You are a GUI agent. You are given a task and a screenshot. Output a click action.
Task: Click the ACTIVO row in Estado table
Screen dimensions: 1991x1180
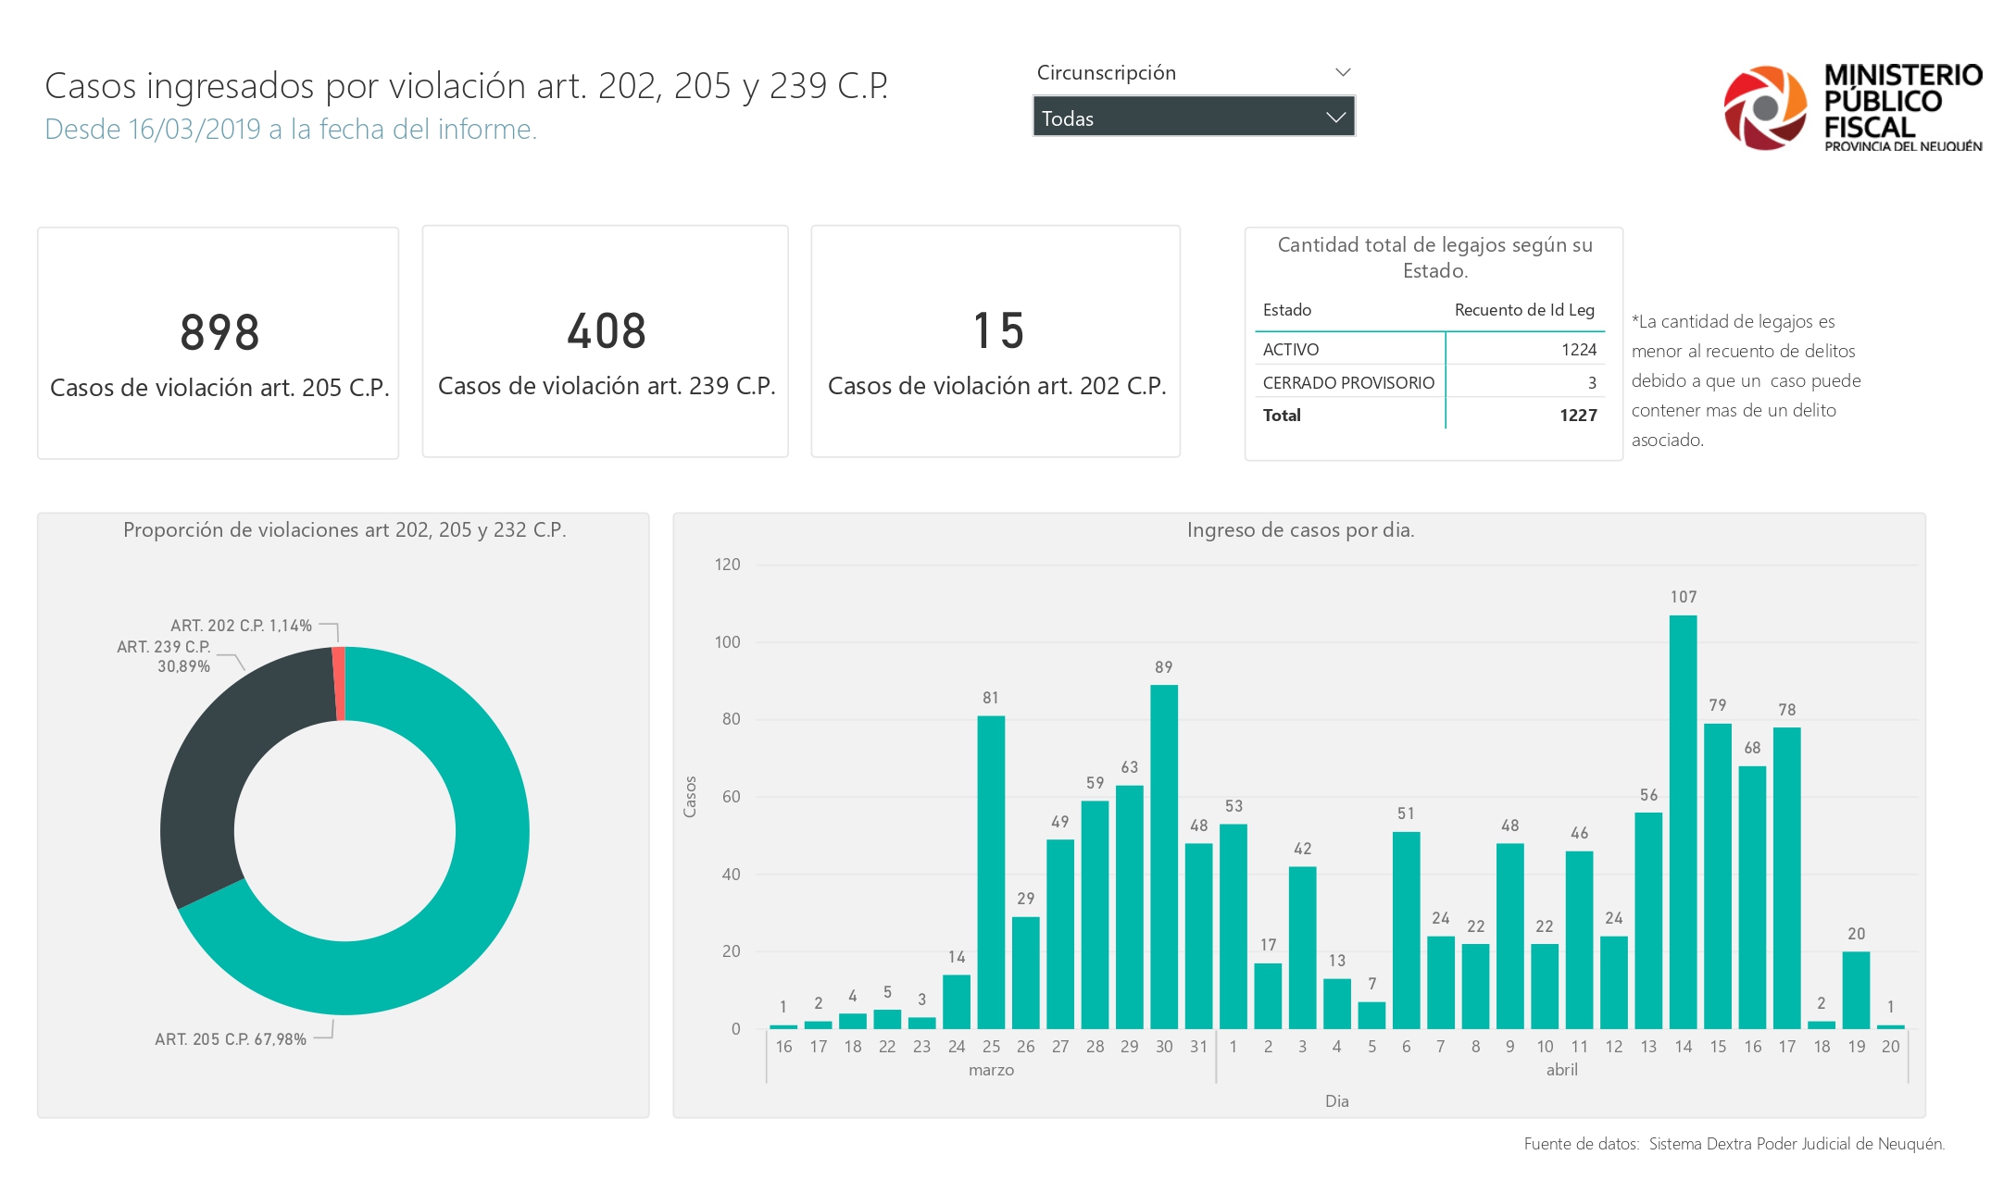1291,349
